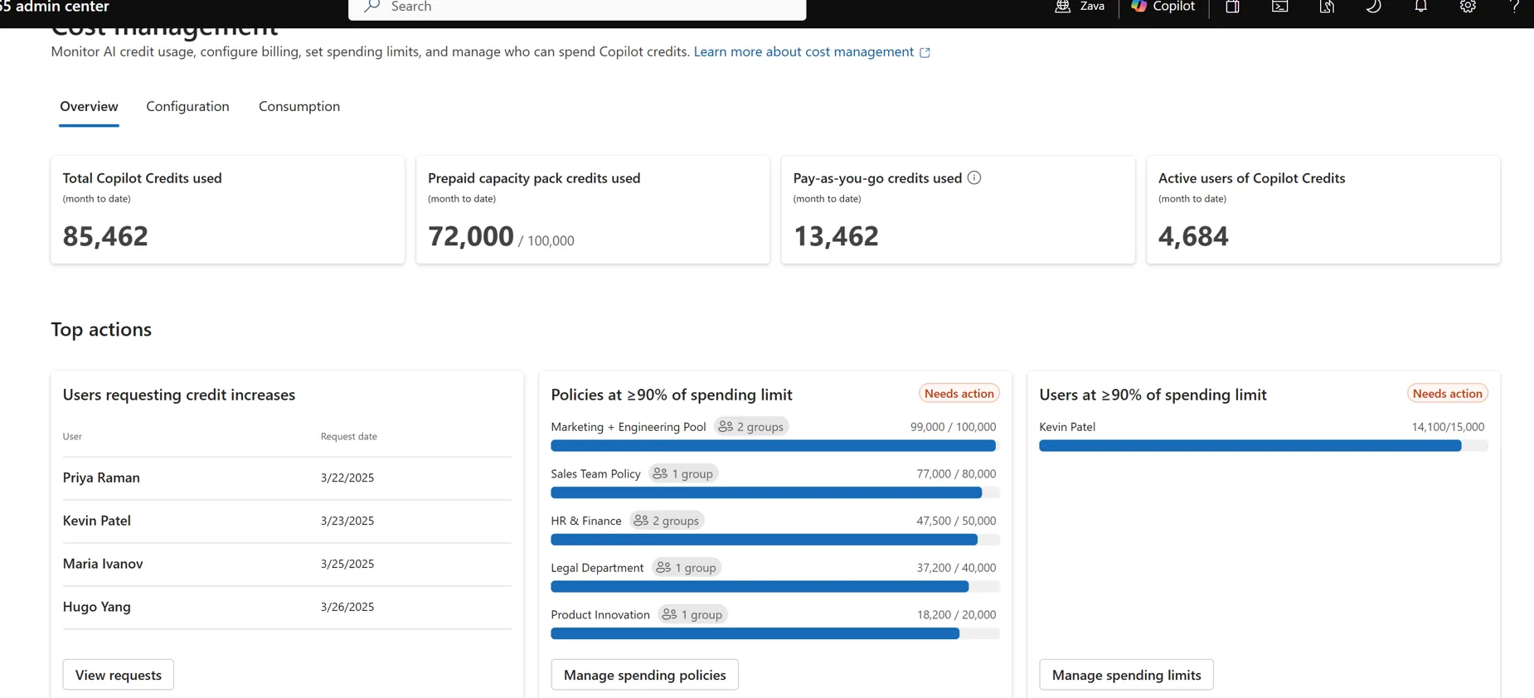The image size is (1534, 698).
Task: Click the group icon for Marketing + Engineering Pool
Action: pyautogui.click(x=726, y=427)
